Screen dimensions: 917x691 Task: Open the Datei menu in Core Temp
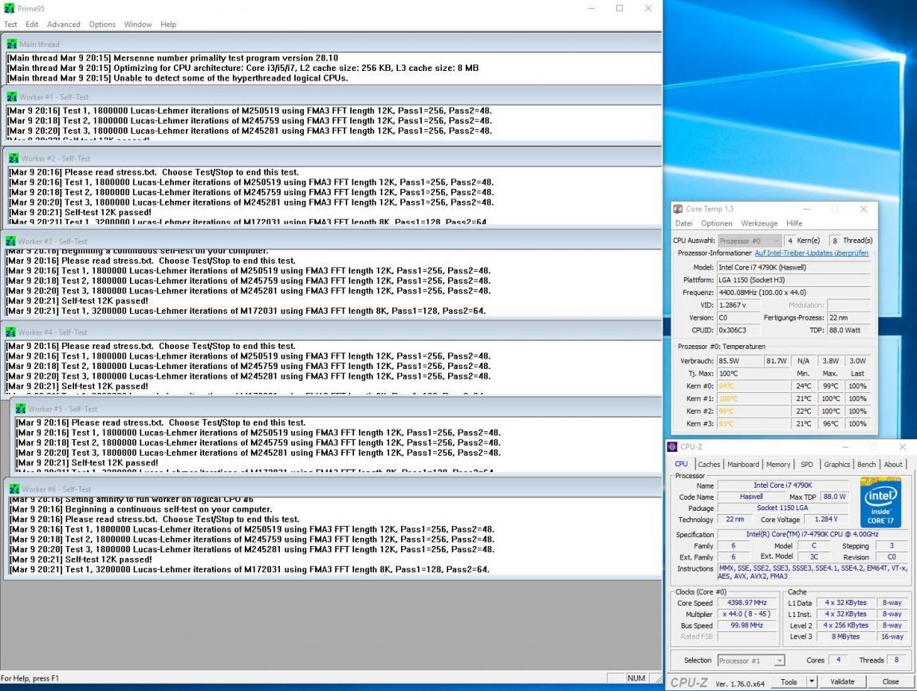tap(683, 223)
